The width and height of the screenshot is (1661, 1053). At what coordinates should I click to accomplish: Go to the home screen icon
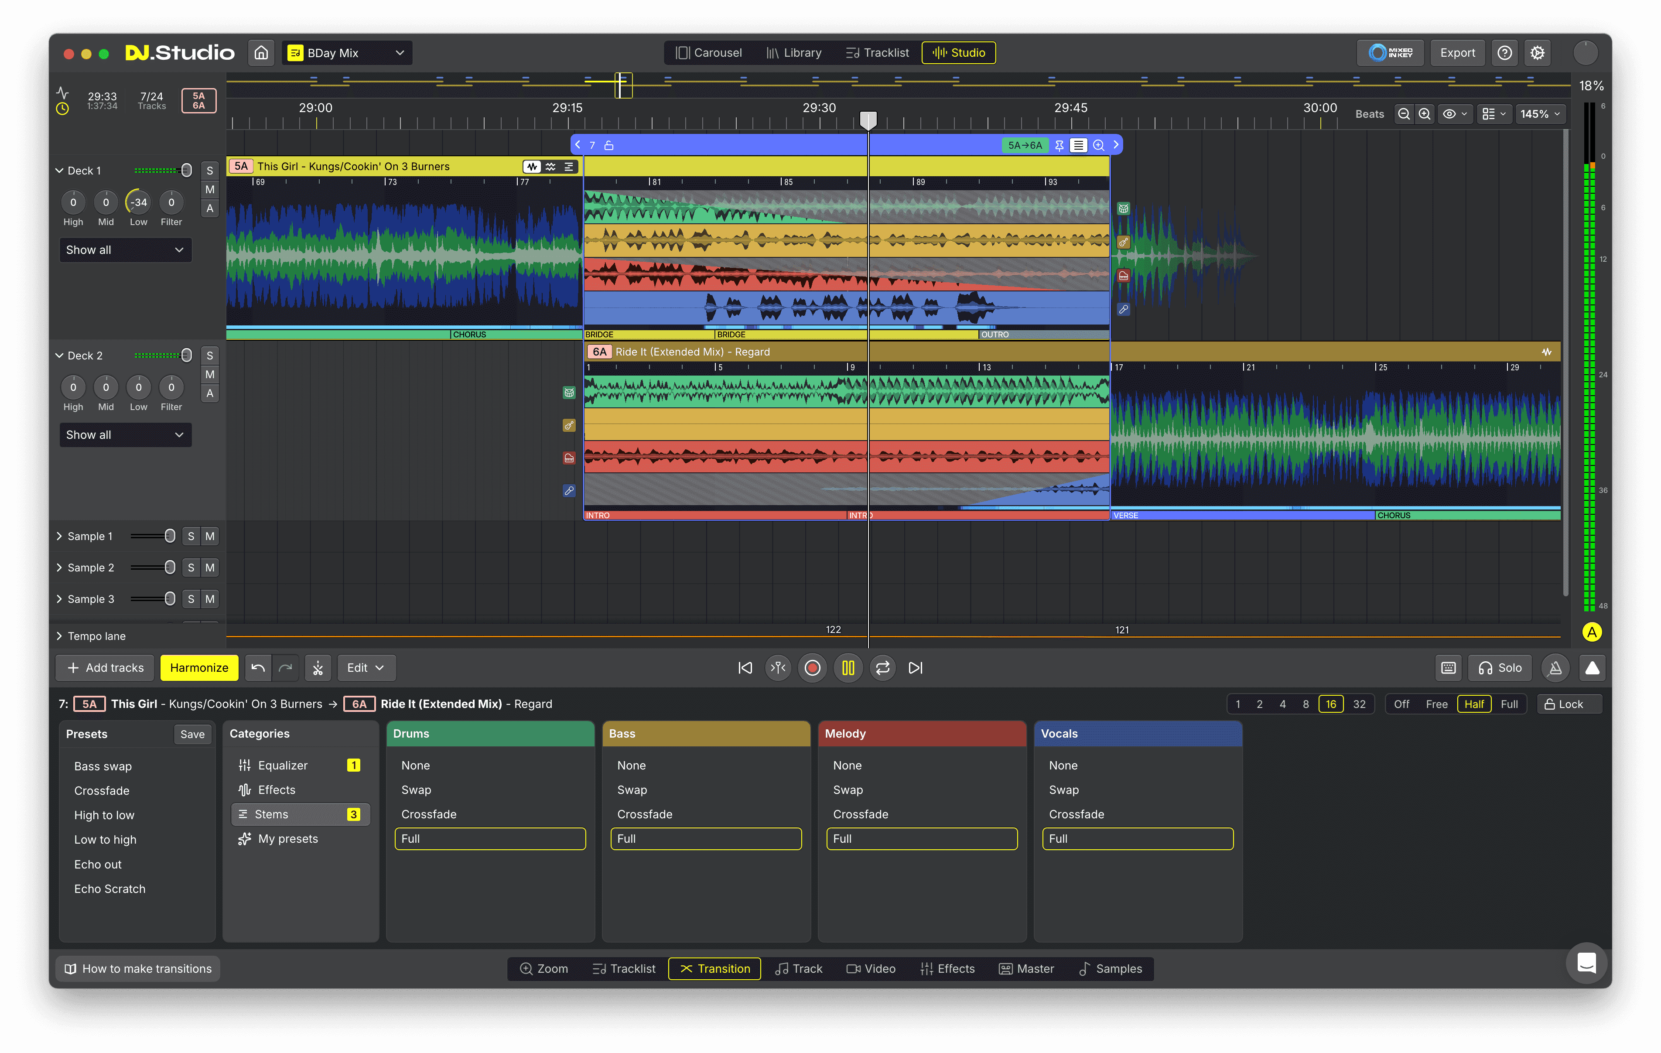click(261, 52)
